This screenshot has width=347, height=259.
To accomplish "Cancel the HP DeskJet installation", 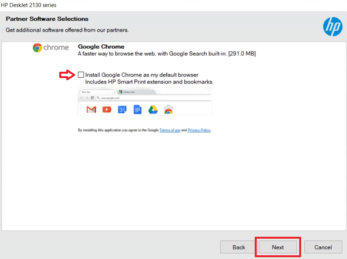I will click(x=323, y=247).
